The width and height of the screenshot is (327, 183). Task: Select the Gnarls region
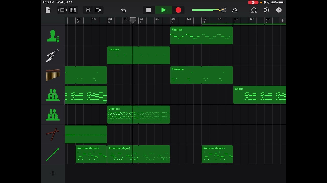pos(260,95)
